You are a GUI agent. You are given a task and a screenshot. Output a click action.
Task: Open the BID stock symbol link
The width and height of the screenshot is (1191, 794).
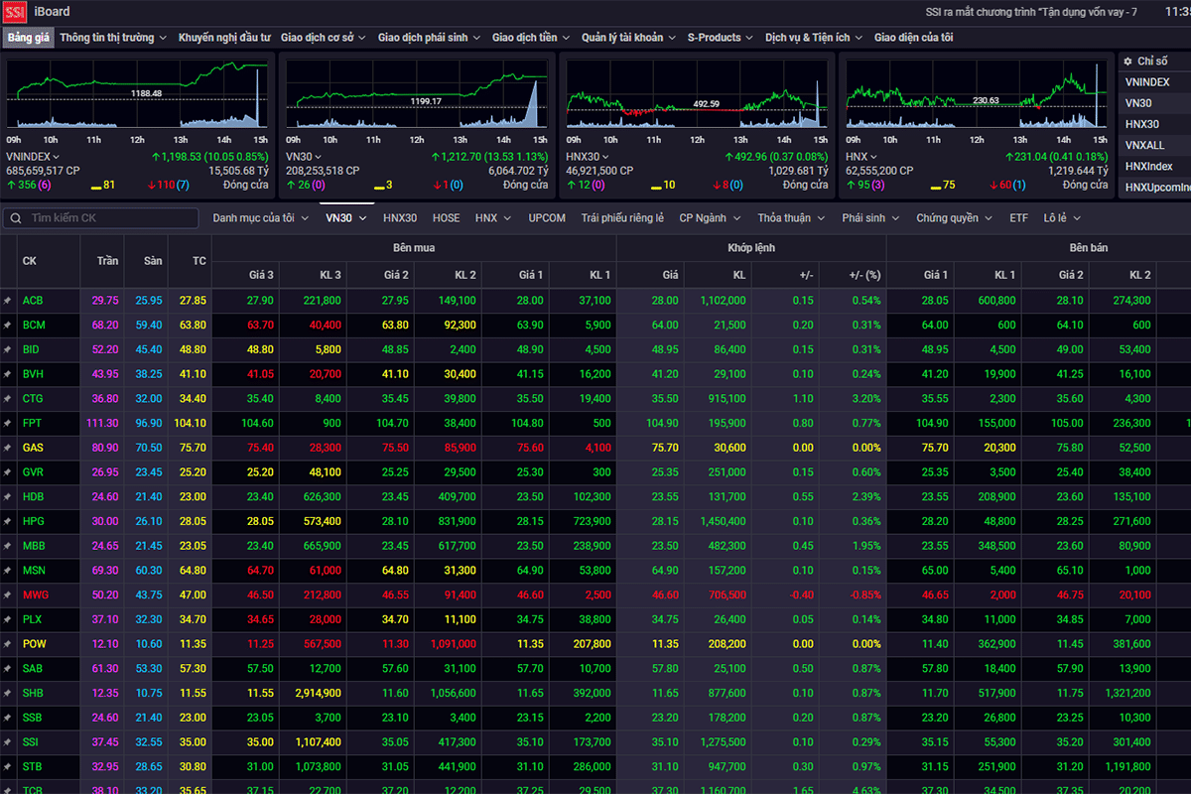tap(33, 349)
